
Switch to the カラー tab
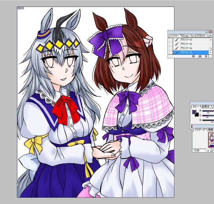(195, 106)
